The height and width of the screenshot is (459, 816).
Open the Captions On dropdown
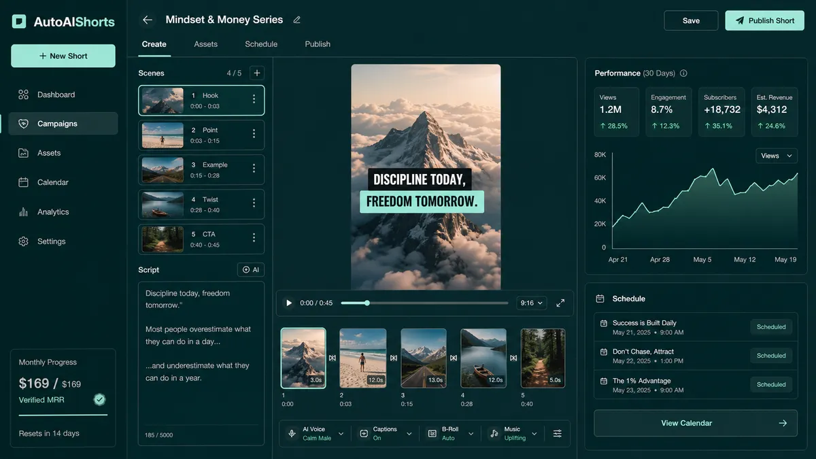pyautogui.click(x=386, y=433)
